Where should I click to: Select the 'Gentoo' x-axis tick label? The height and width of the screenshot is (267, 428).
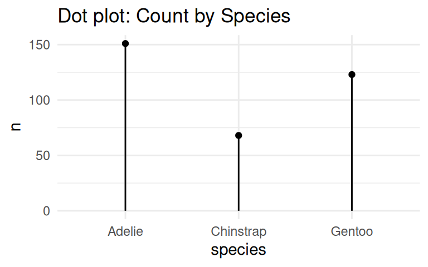pyautogui.click(x=352, y=231)
